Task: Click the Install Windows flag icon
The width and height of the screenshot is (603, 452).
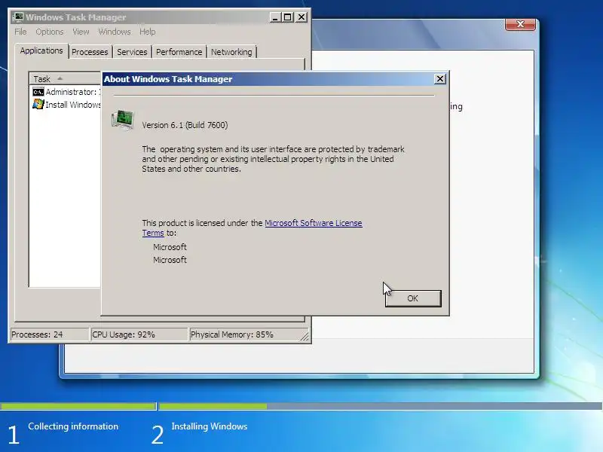Action: pos(38,104)
